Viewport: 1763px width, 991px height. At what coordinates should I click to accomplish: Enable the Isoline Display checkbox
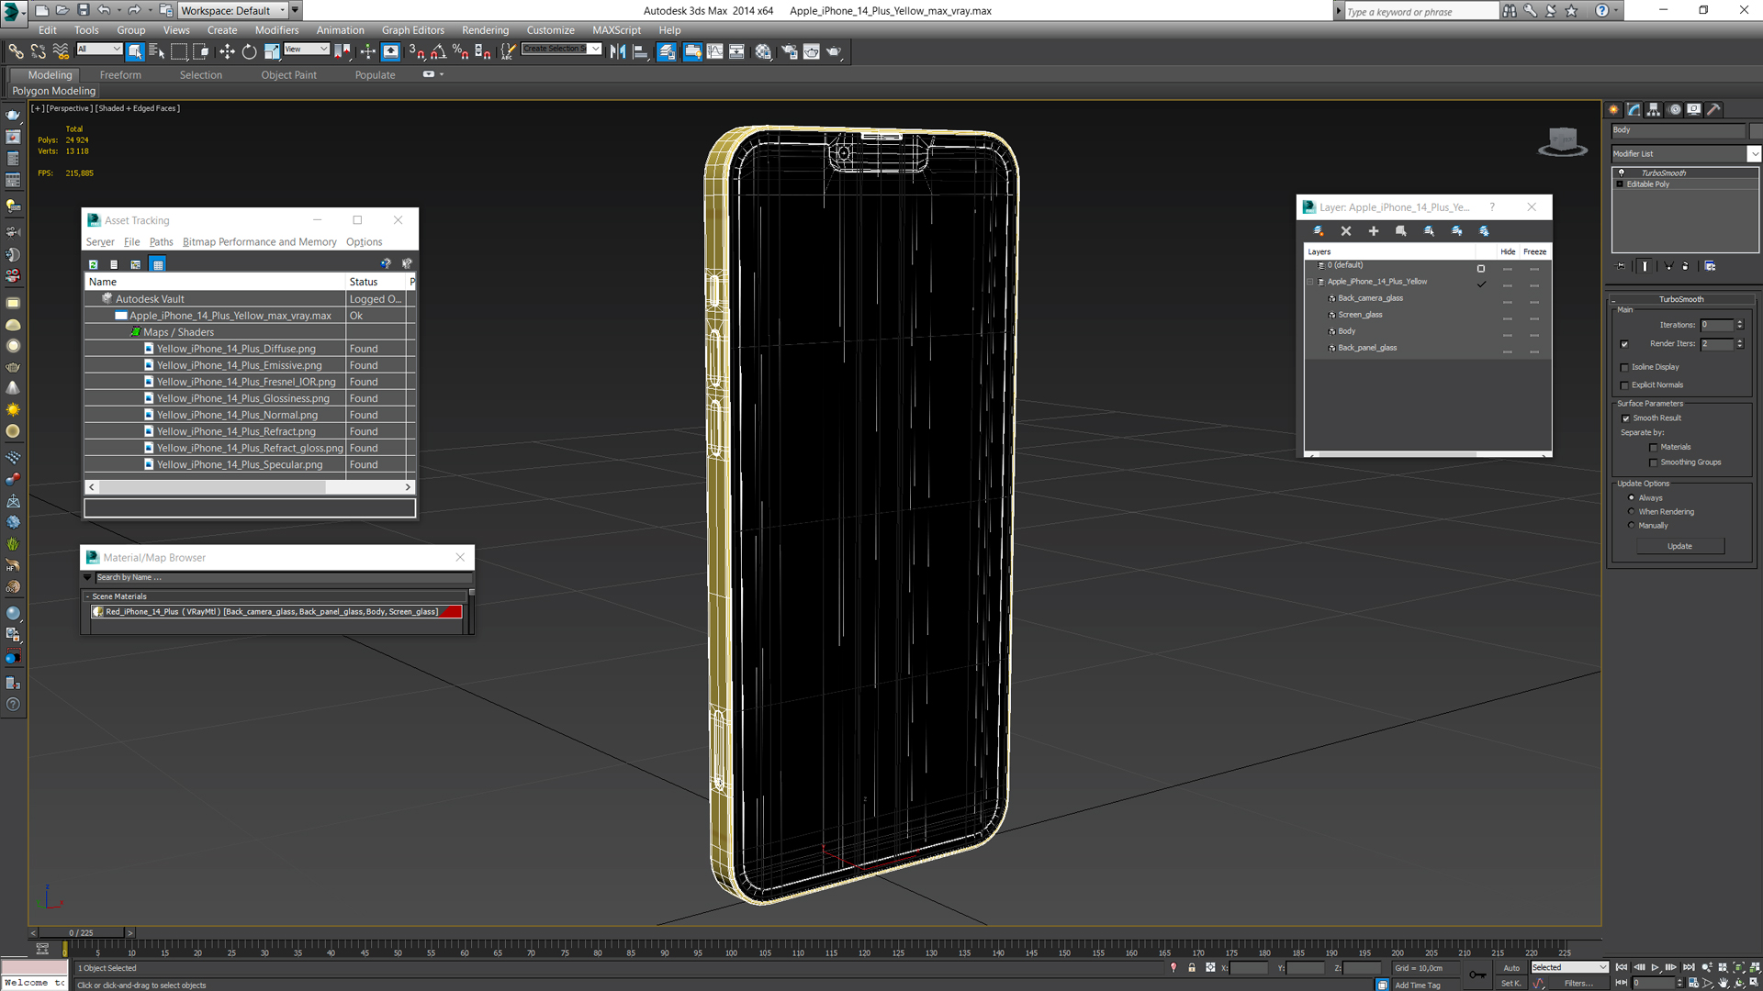(1624, 367)
